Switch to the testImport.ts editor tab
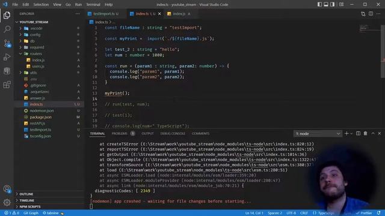The width and height of the screenshot is (385, 216). pyautogui.click(x=106, y=14)
